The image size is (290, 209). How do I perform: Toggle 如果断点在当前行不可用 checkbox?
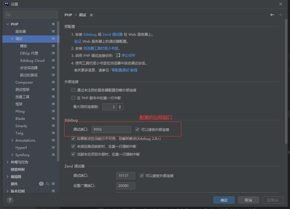[x=73, y=138]
